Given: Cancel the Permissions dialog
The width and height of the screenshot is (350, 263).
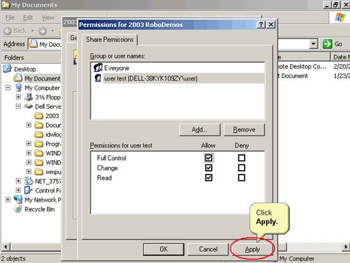Looking at the screenshot, I should pos(208,249).
